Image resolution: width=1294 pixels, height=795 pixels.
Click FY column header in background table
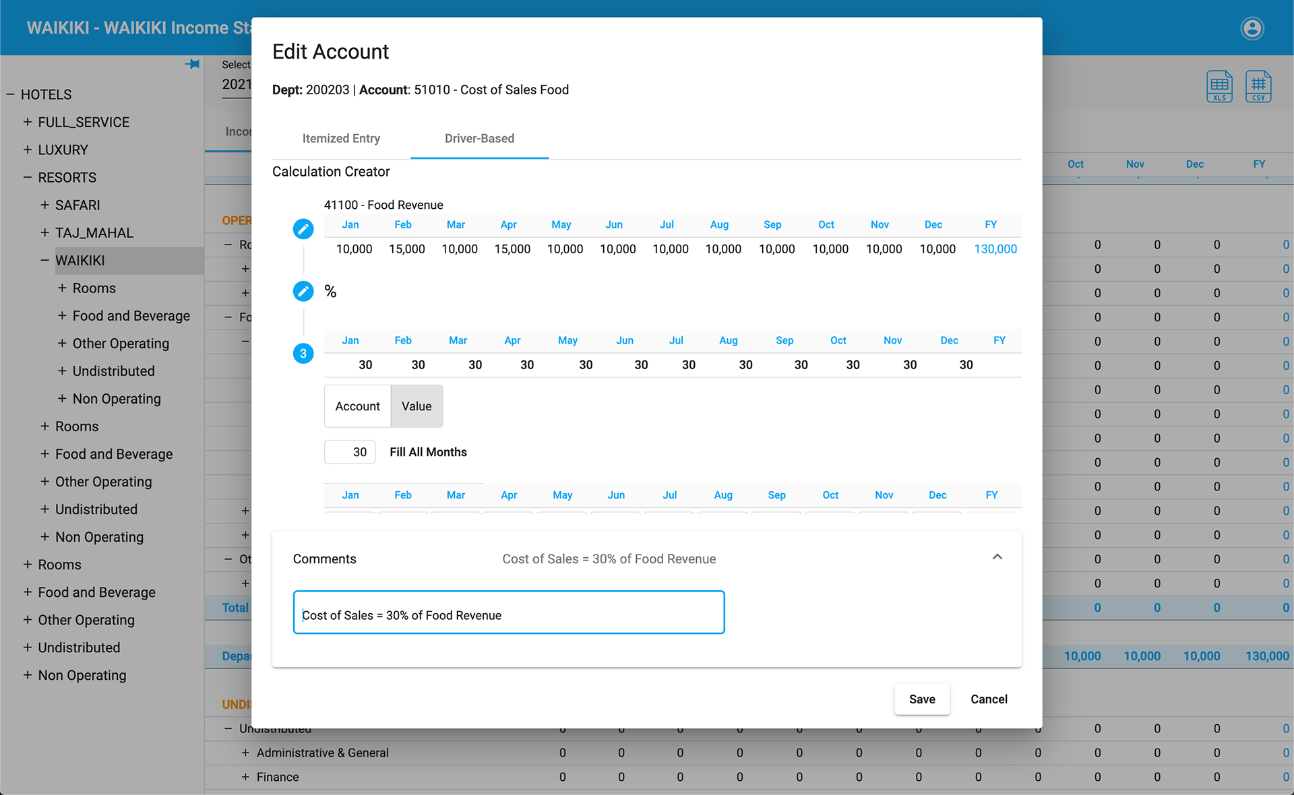click(x=1259, y=164)
